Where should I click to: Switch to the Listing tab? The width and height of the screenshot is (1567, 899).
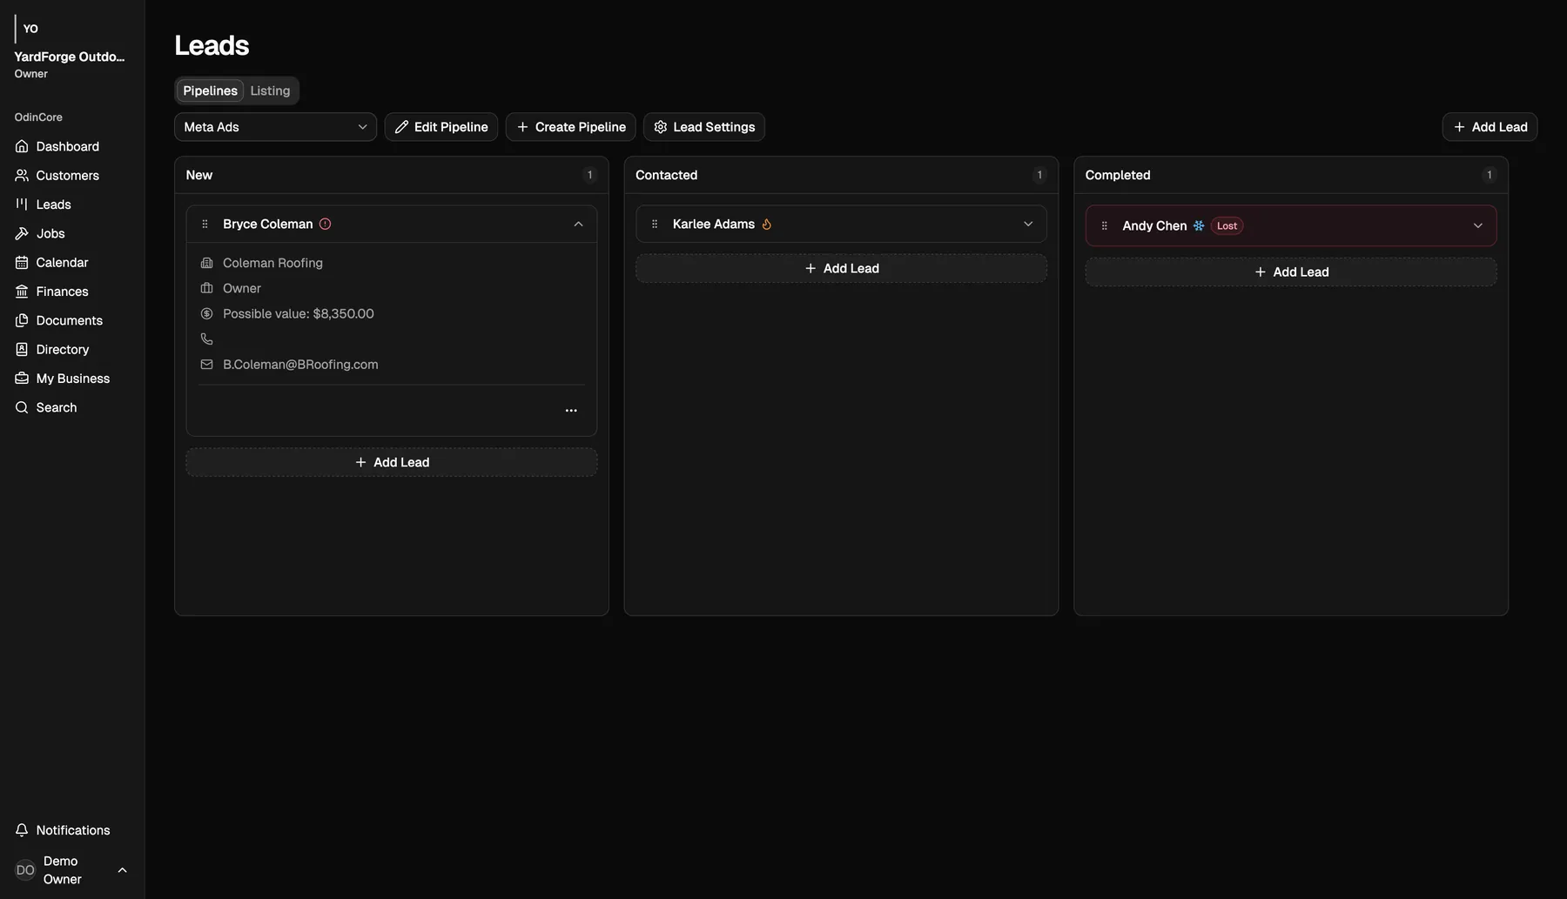coord(270,91)
